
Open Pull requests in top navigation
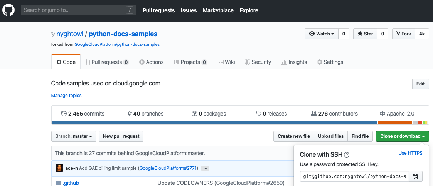point(158,10)
